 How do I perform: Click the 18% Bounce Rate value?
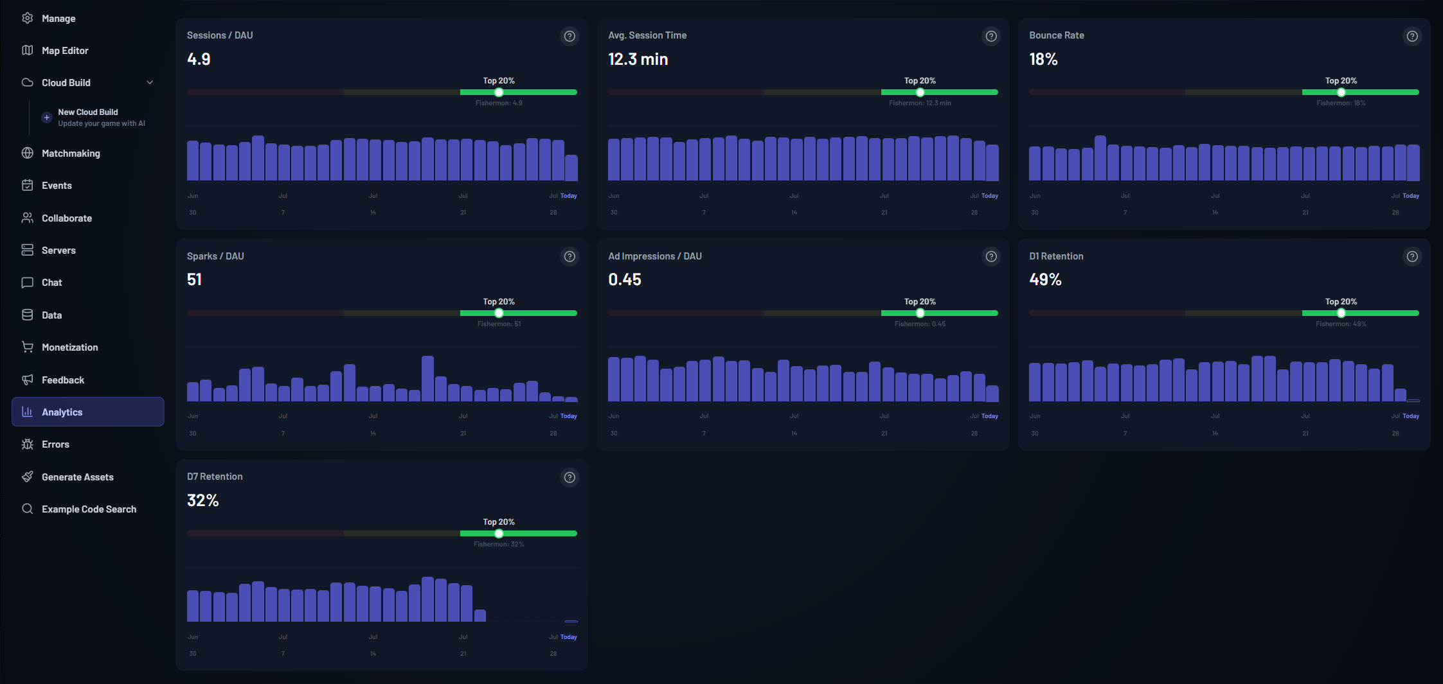click(x=1043, y=59)
